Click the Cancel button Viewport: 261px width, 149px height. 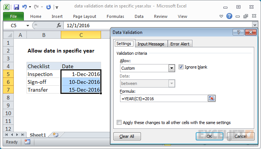(241, 136)
